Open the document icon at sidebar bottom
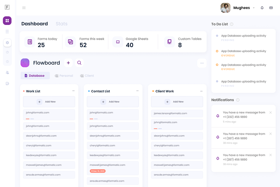 pos(7,83)
